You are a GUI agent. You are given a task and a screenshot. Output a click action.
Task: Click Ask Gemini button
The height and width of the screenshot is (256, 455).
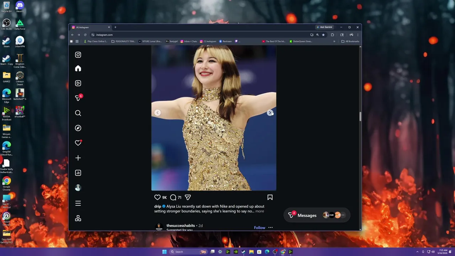[324, 27]
